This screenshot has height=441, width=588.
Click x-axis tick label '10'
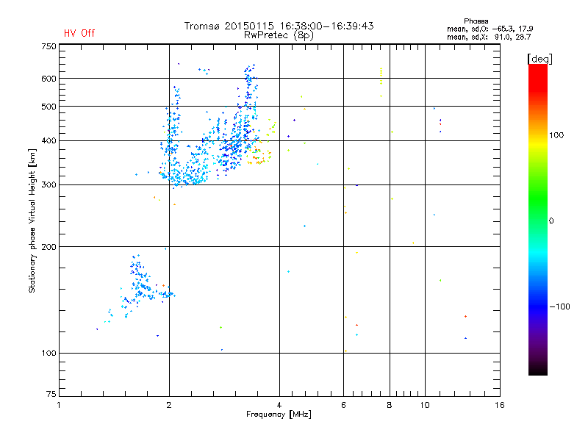[x=425, y=405]
